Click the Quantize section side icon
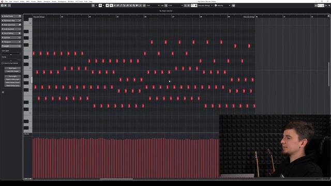This screenshot has height=186, width=331. click(x=20, y=38)
